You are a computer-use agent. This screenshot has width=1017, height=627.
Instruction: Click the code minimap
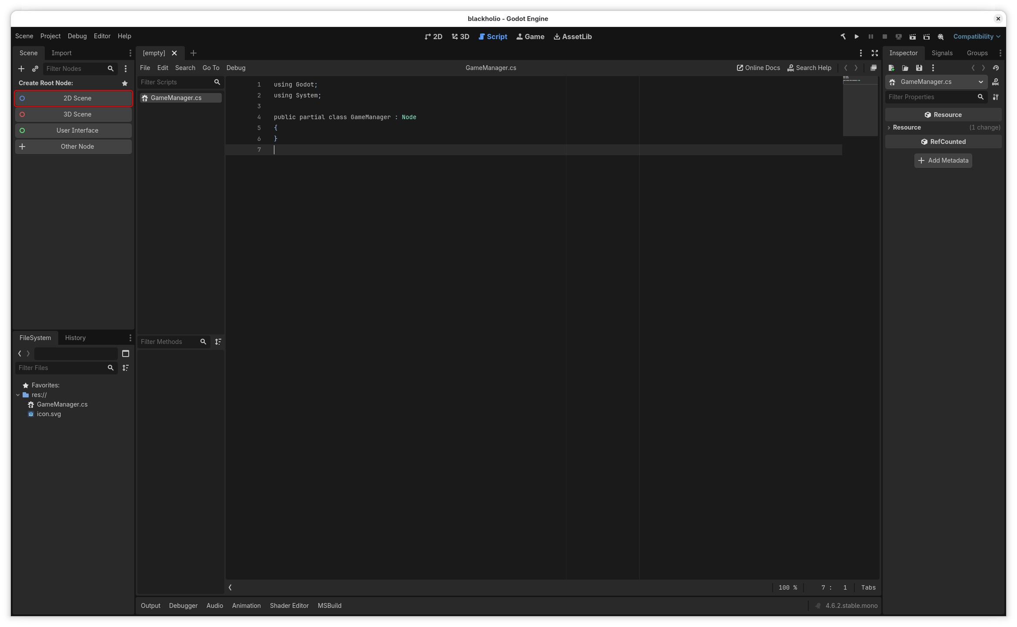[860, 106]
